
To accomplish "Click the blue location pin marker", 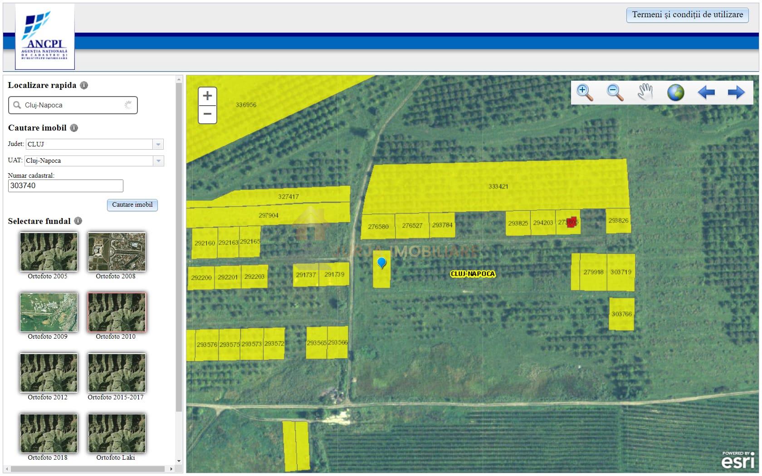I will [382, 262].
